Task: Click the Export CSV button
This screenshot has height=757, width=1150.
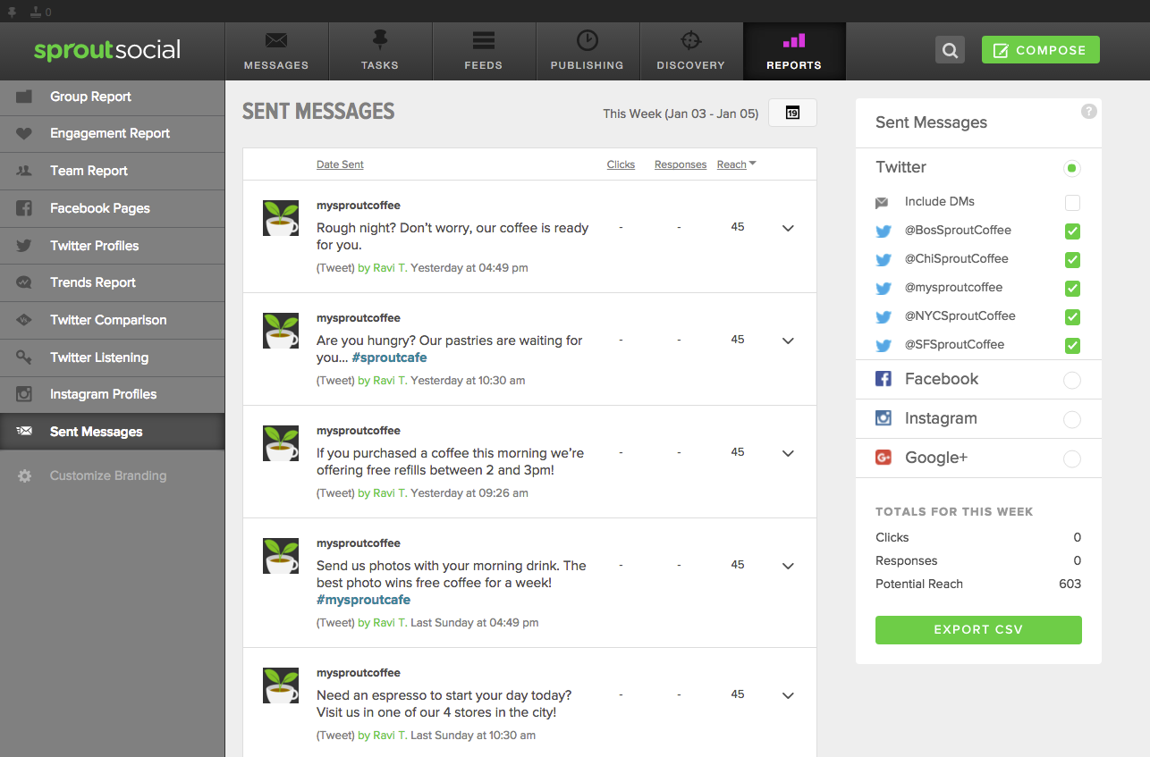Action: [x=978, y=630]
